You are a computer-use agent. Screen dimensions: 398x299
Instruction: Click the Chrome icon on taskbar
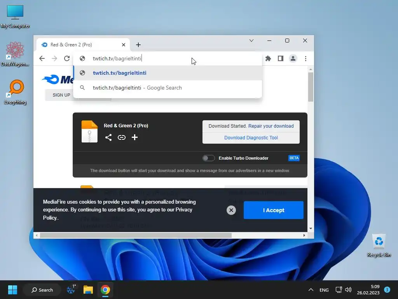click(105, 290)
